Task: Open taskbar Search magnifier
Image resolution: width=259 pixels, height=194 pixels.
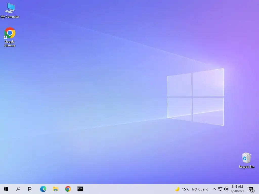Action: (18, 189)
